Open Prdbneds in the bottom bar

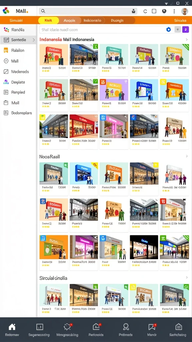click(x=126, y=330)
